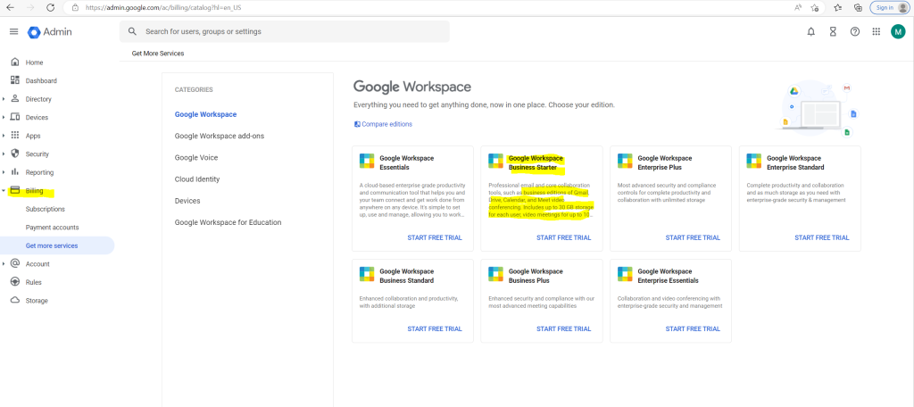The width and height of the screenshot is (914, 407).
Task: Open the tasks hourglass icon
Action: [833, 32]
